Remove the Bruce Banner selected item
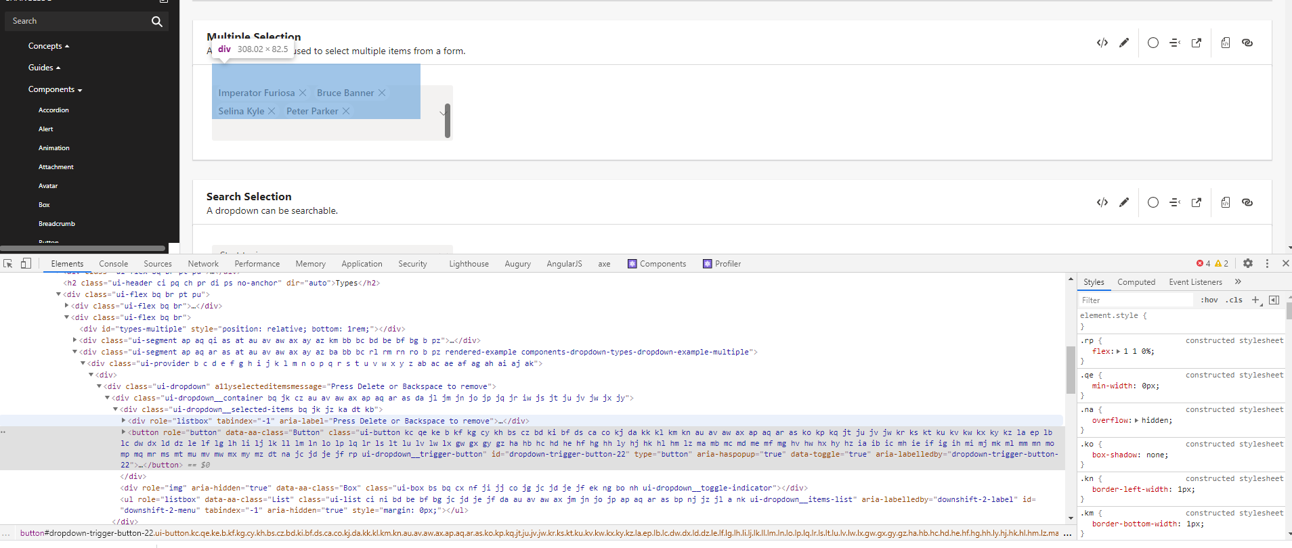Screen dimensions: 1292x548 click(382, 93)
